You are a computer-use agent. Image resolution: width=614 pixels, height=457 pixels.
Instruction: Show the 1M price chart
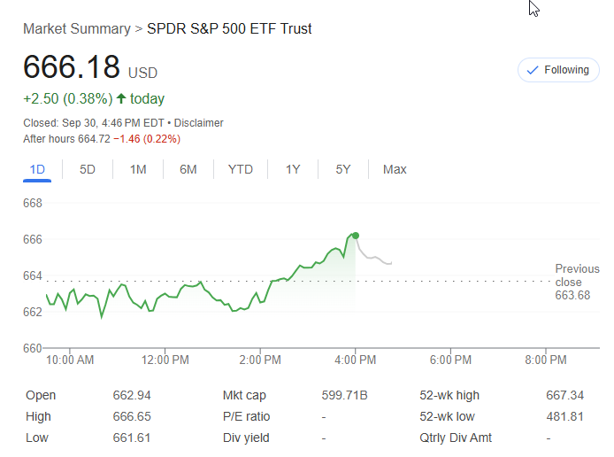138,169
